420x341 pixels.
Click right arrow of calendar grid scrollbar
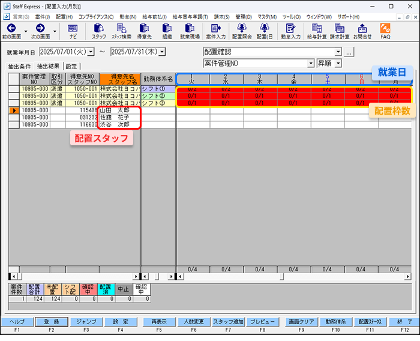coord(408,276)
